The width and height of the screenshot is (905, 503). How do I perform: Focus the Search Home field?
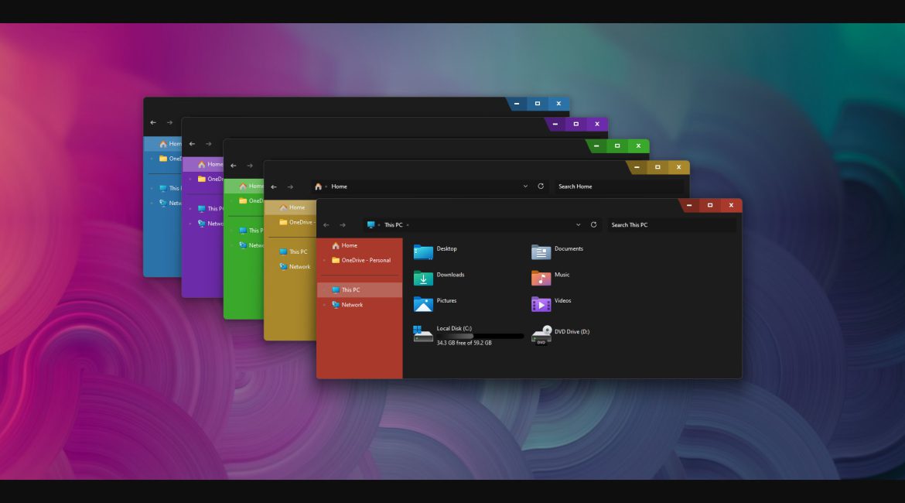coord(618,186)
